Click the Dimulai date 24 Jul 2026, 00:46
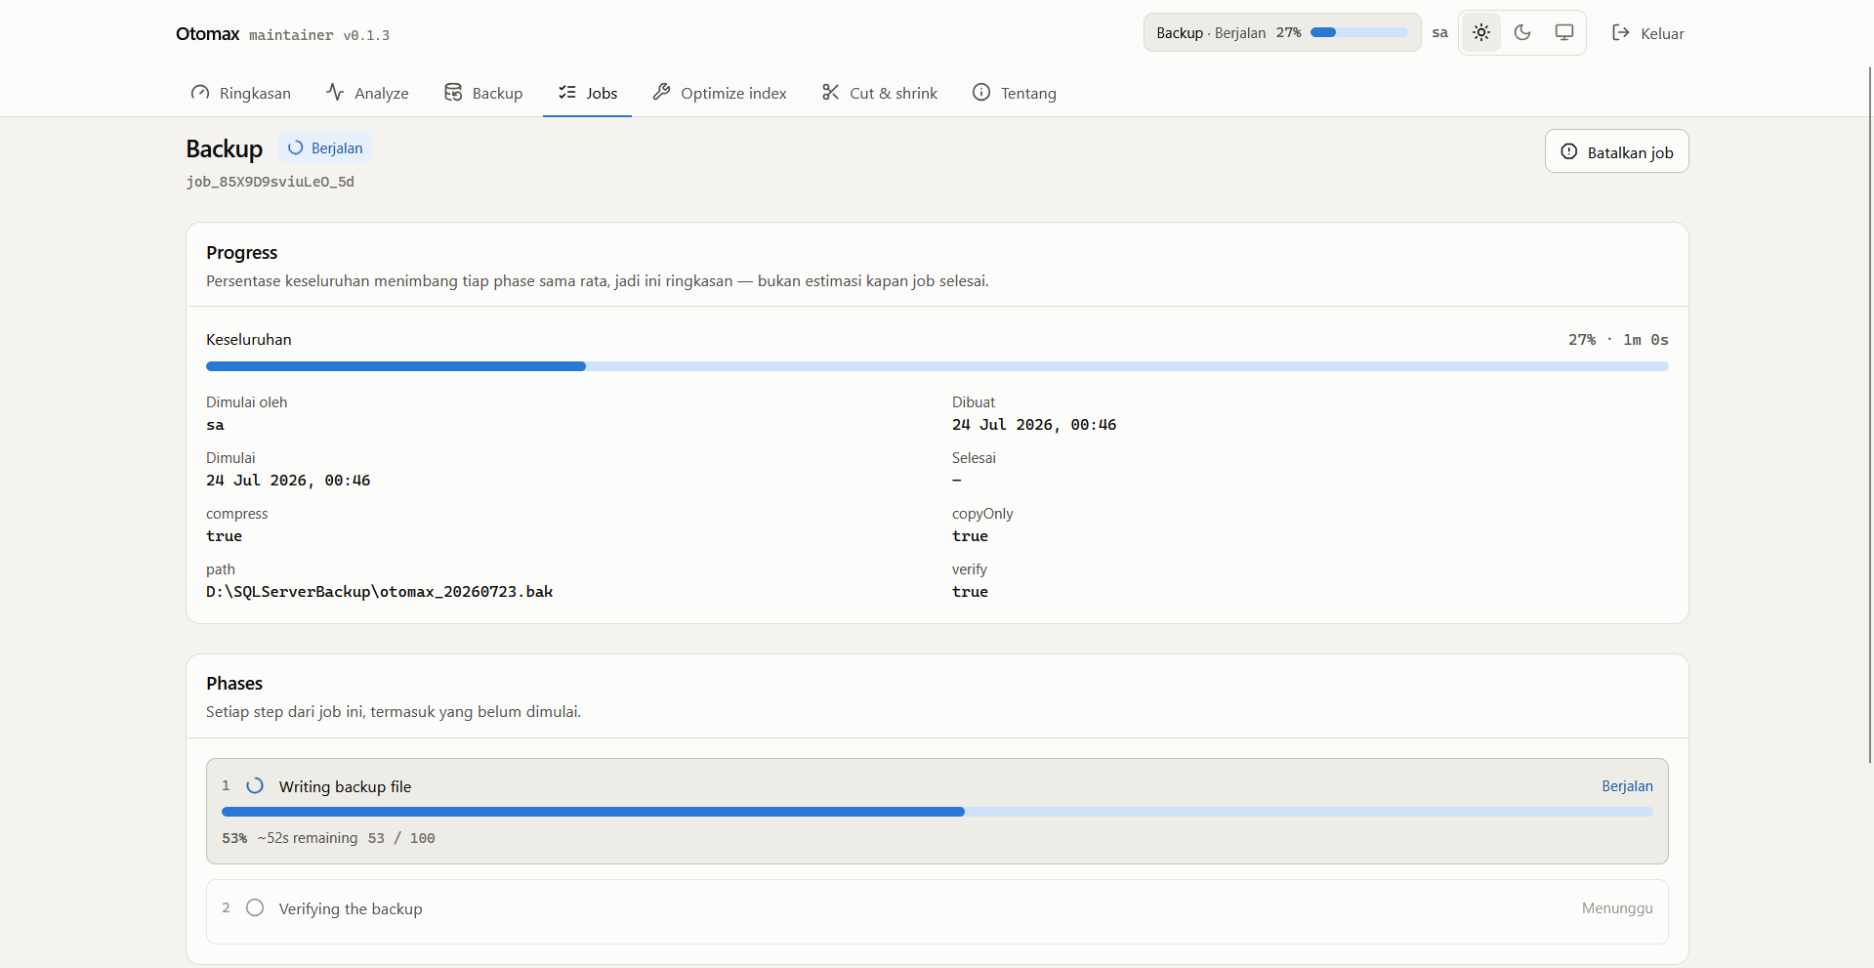This screenshot has height=968, width=1874. (288, 481)
